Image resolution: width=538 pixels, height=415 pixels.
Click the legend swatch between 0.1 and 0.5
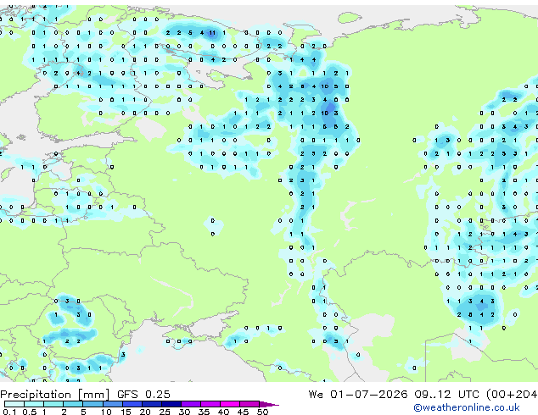pyautogui.click(x=14, y=404)
